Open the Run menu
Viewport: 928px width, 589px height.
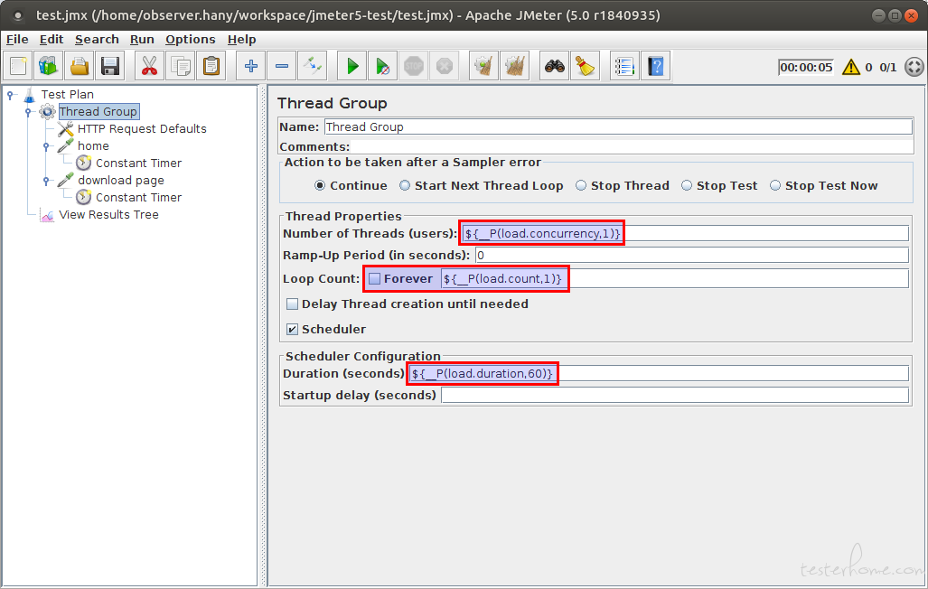coord(142,40)
